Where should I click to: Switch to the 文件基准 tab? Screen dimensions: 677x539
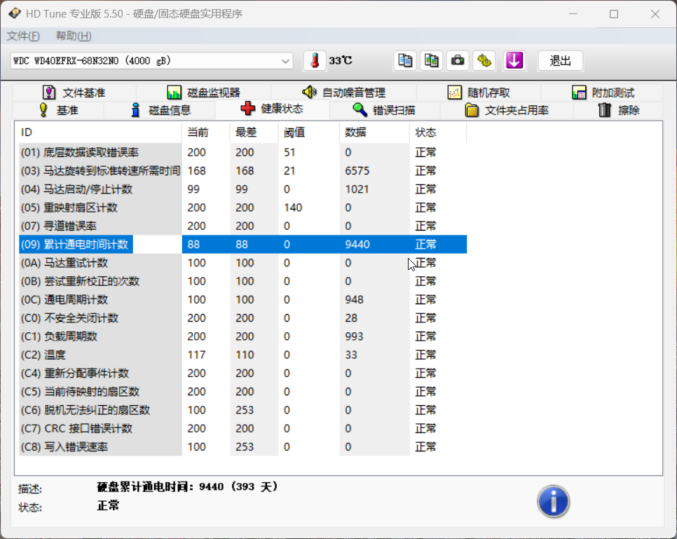click(x=74, y=93)
